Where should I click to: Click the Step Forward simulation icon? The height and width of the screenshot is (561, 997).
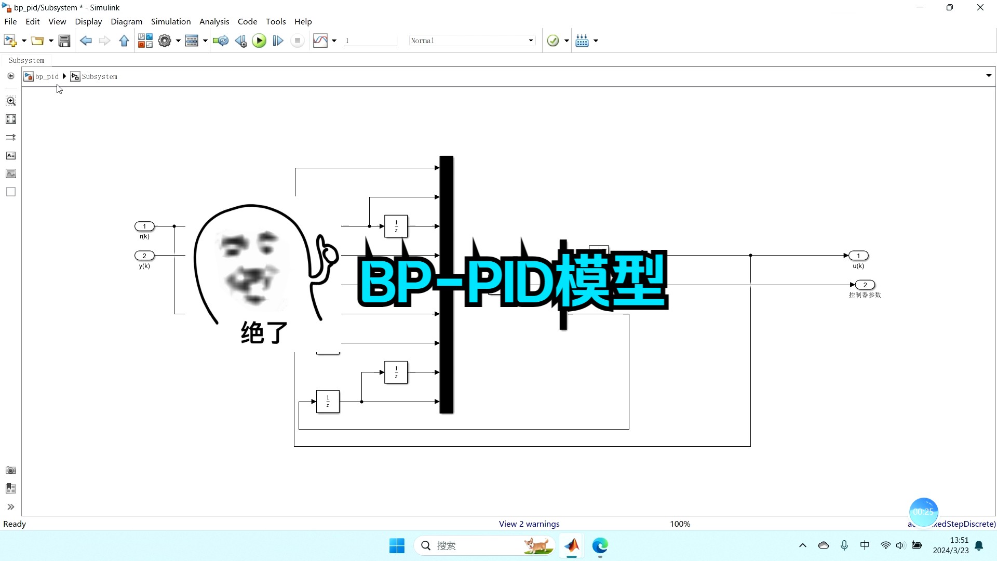click(278, 41)
